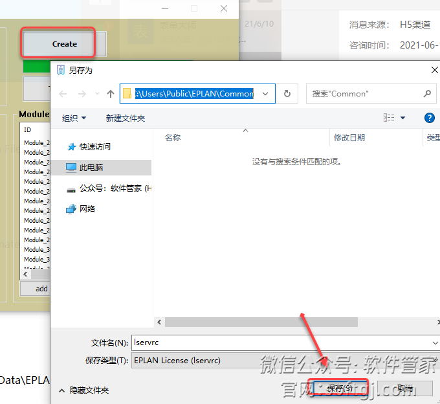
Task: Click the address bar path field
Action: (x=194, y=93)
